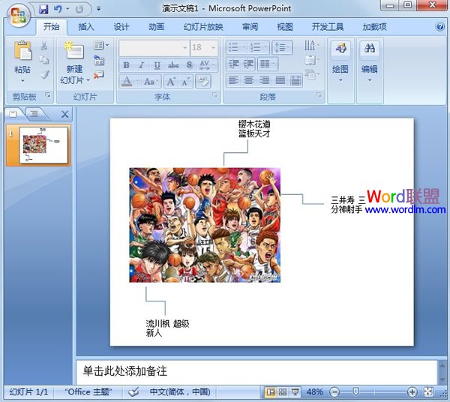Viewport: 450px width, 402px height.
Task: Open paragraph dialog launcher in 段落 group
Action: pyautogui.click(x=319, y=94)
